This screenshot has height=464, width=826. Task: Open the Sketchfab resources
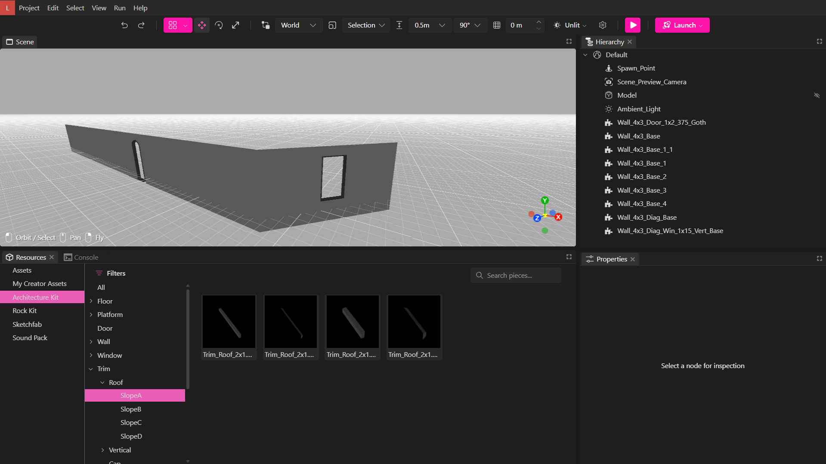point(27,325)
